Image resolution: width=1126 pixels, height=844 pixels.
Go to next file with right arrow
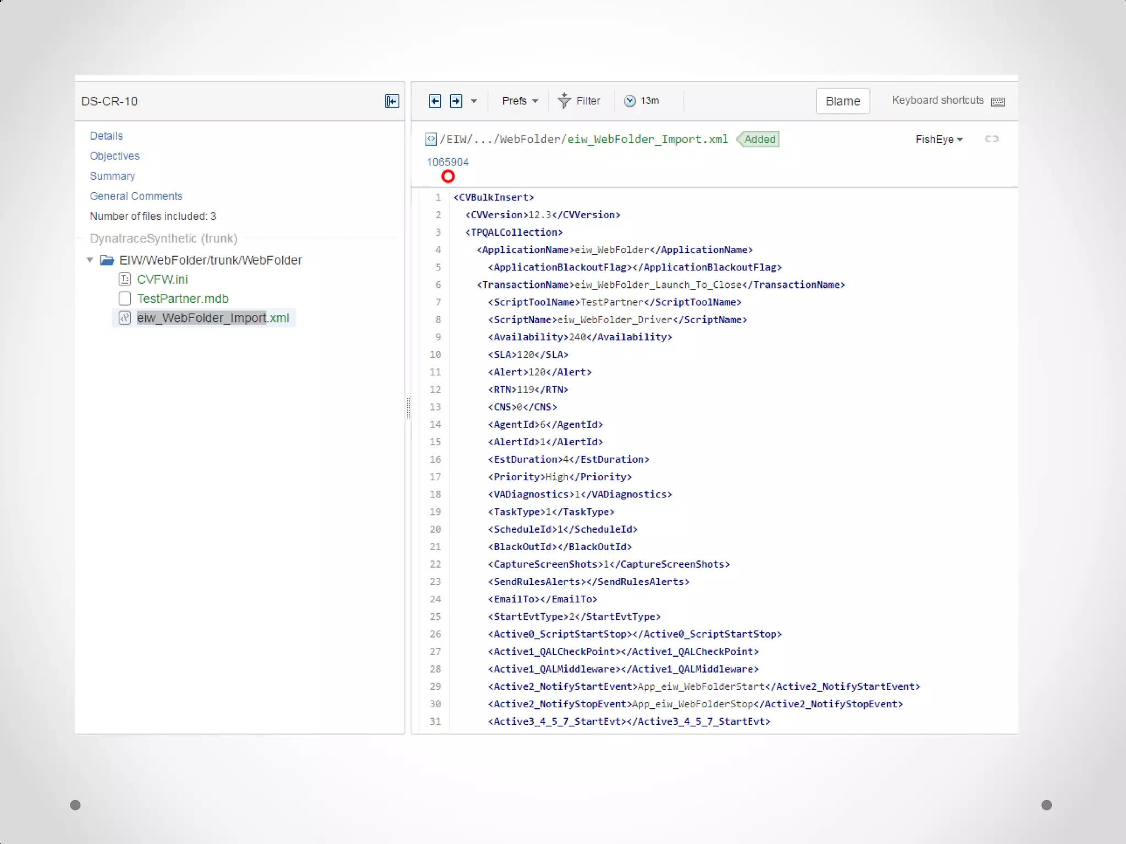pos(456,101)
